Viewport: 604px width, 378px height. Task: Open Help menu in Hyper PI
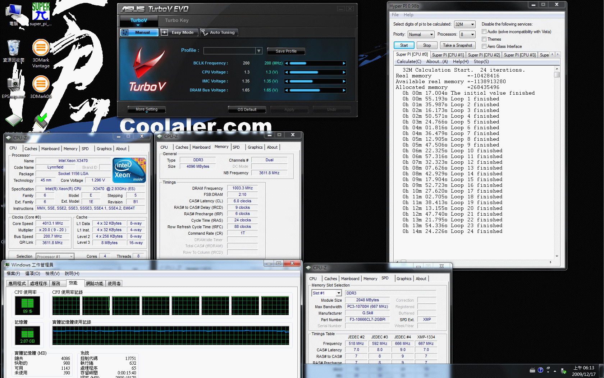(408, 15)
